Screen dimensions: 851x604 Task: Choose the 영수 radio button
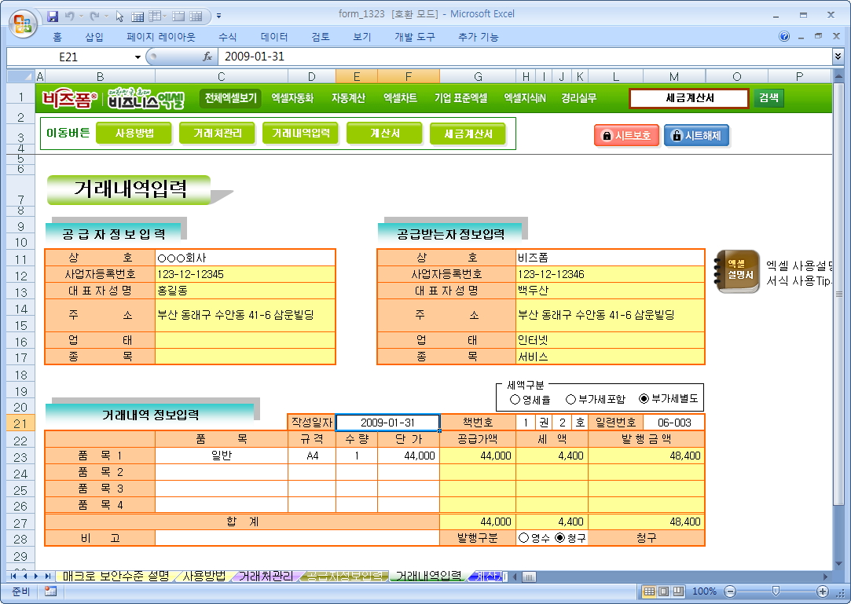click(523, 538)
